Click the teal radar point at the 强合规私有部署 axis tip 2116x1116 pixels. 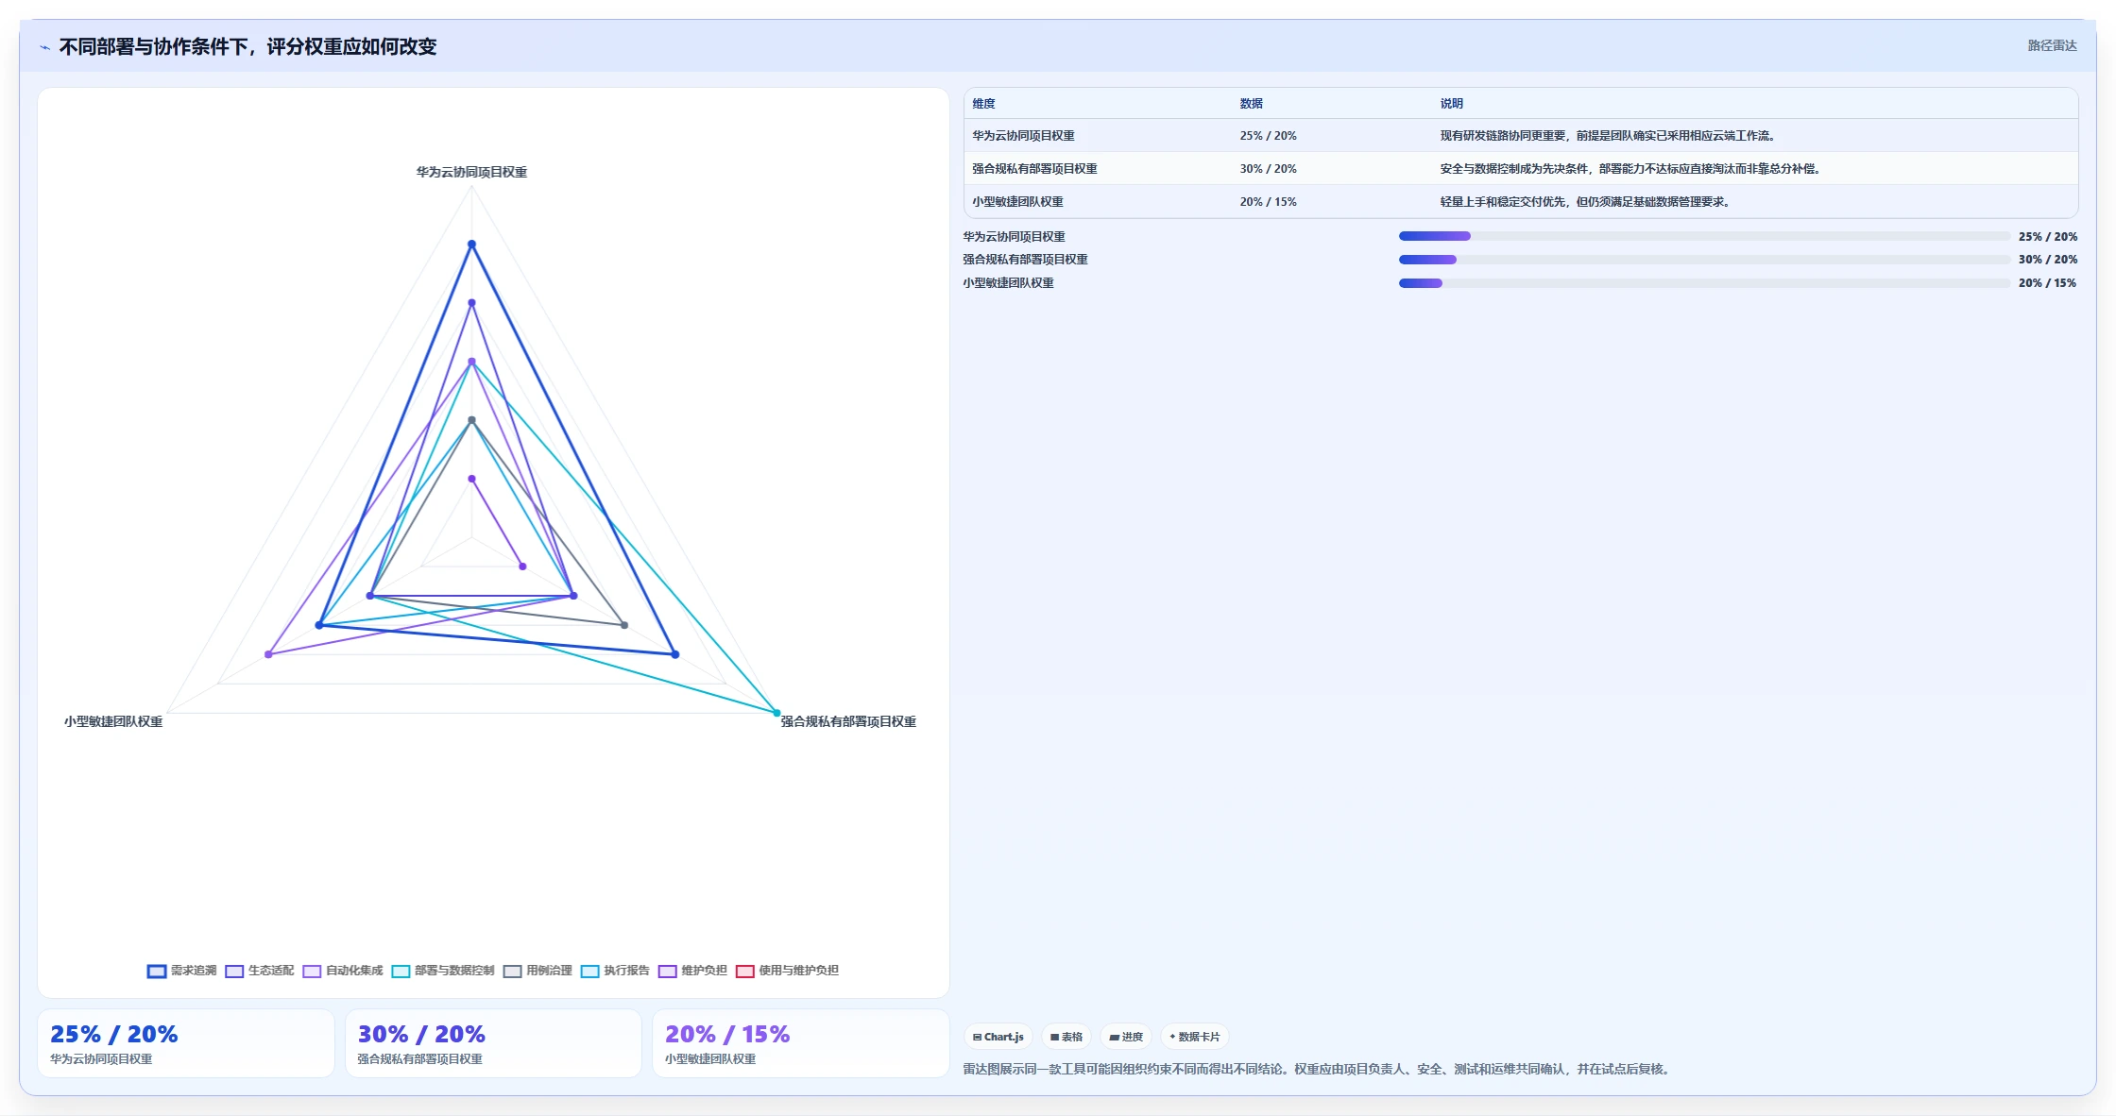(777, 713)
